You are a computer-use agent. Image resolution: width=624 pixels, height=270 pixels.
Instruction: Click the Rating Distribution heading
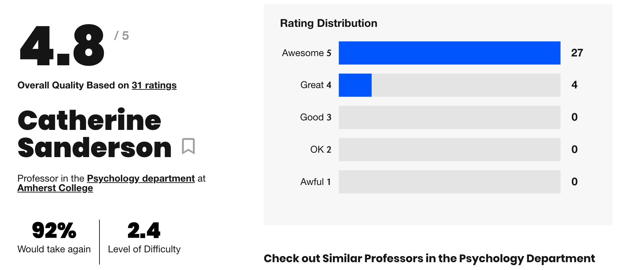click(x=328, y=23)
